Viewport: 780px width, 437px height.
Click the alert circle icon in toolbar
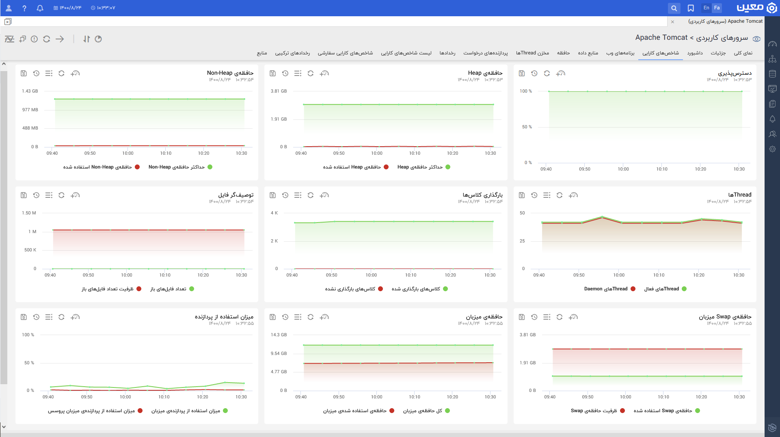[35, 39]
